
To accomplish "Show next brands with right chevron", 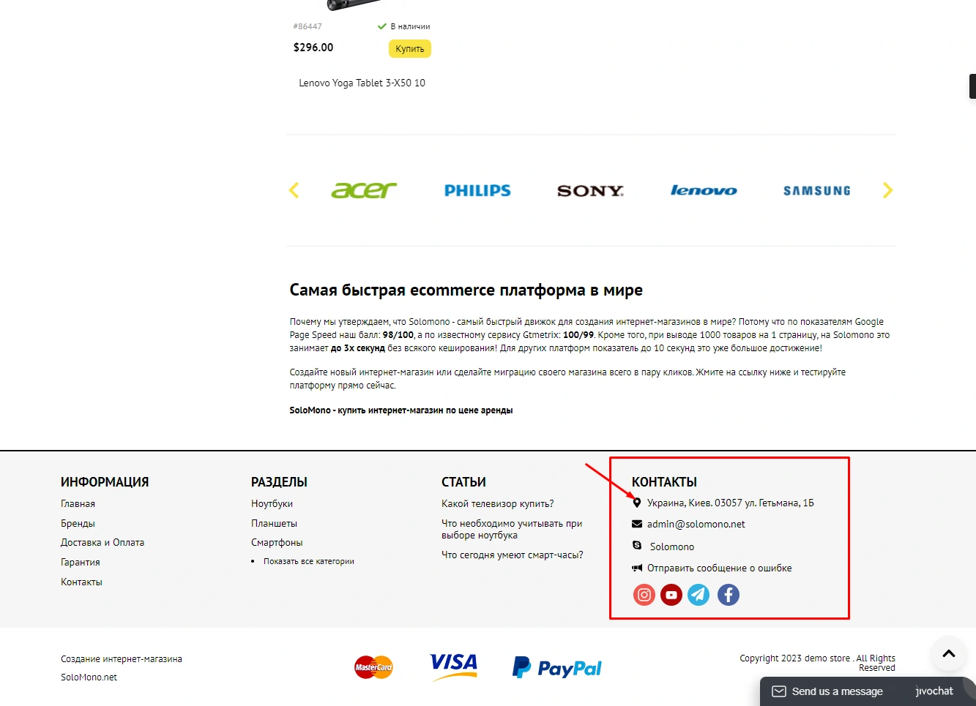I will (888, 190).
